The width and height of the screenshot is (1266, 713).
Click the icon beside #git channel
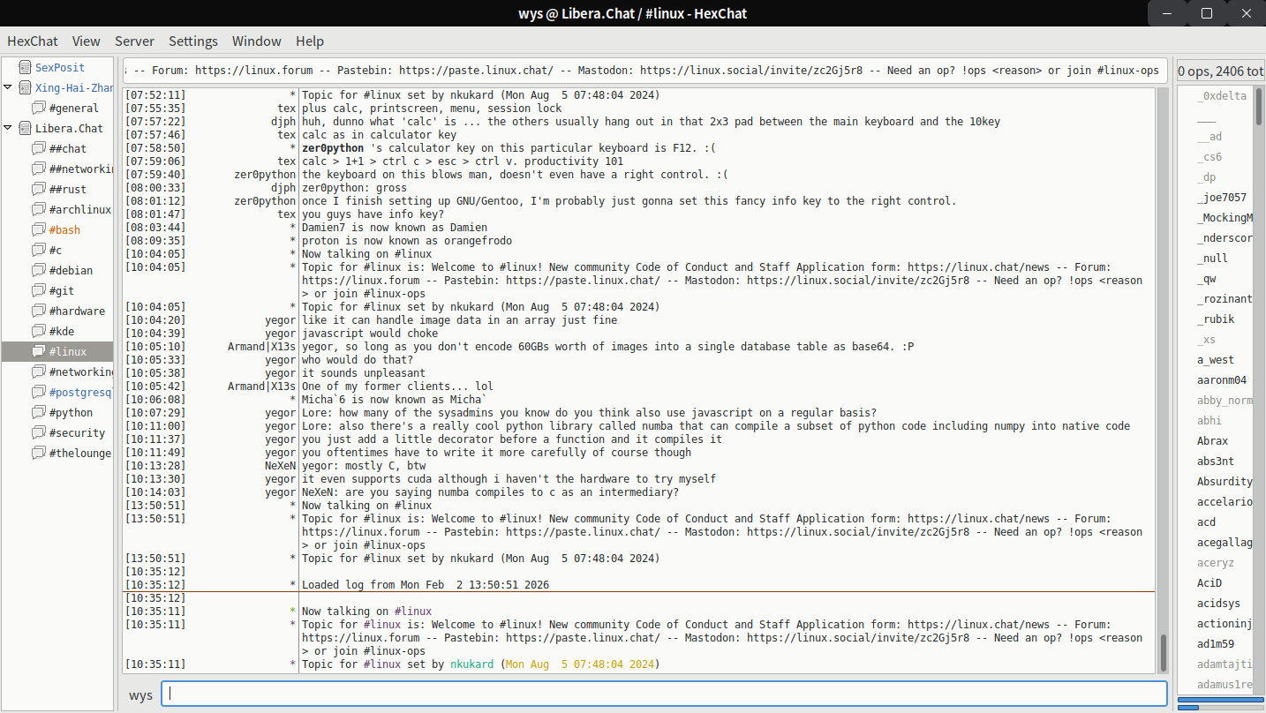tap(39, 291)
